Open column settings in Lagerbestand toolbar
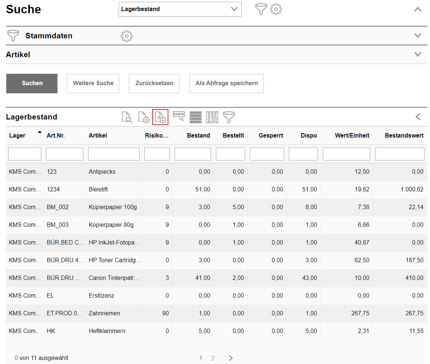430x364 pixels. pos(212,117)
